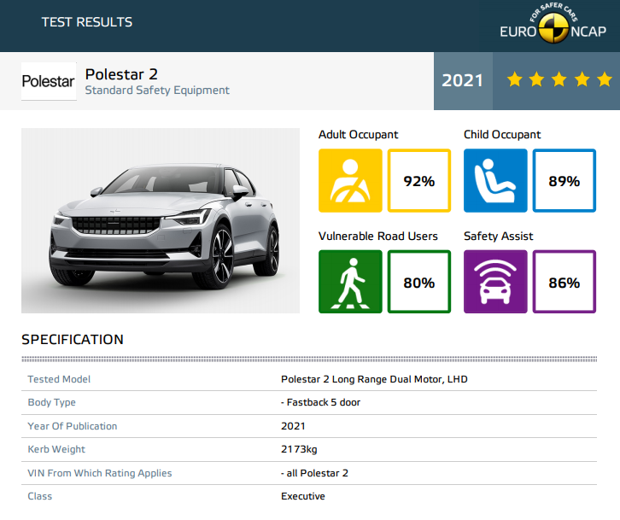Screen dimensions: 620x520
Task: Click the Adult Occupant heading
Action: pos(358,135)
